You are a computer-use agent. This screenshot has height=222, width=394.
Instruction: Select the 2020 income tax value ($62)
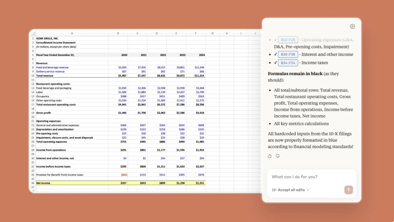122,175
